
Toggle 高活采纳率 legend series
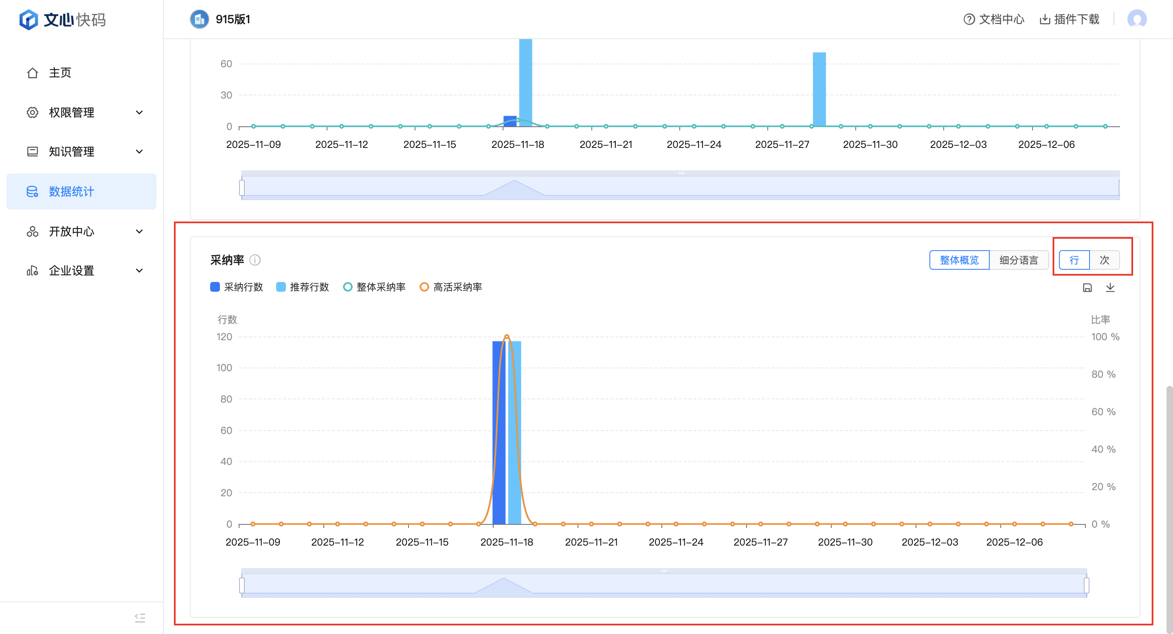click(x=450, y=287)
